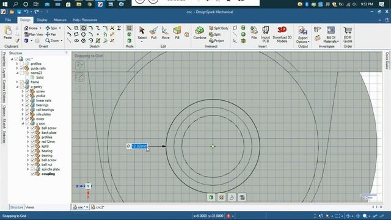Select the ball nut tree item

[x=46, y=164]
